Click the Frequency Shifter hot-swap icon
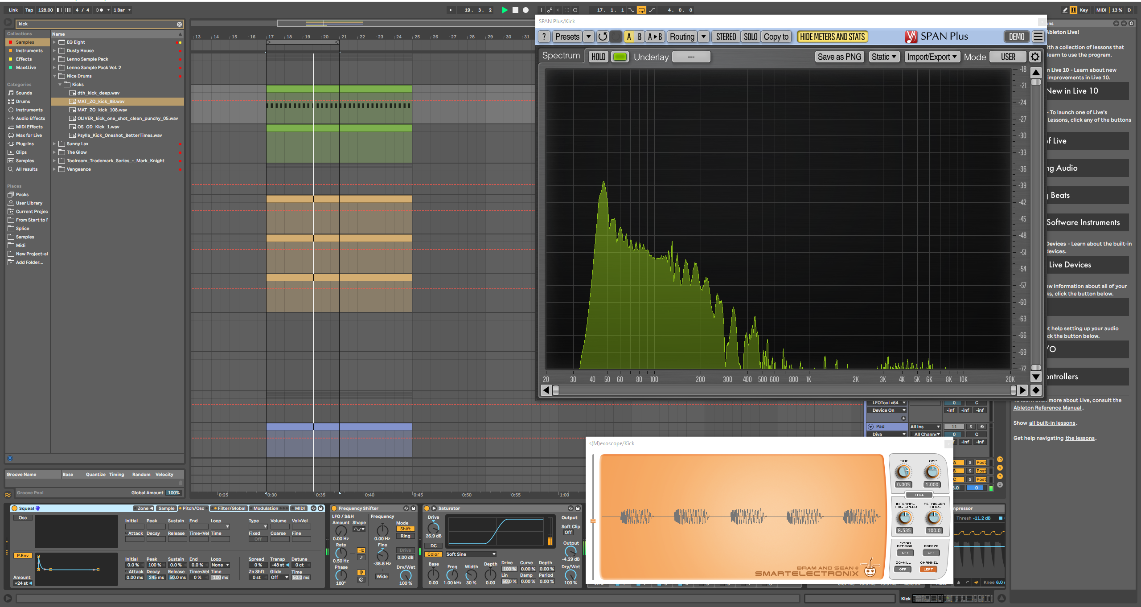The height and width of the screenshot is (607, 1141). (406, 508)
